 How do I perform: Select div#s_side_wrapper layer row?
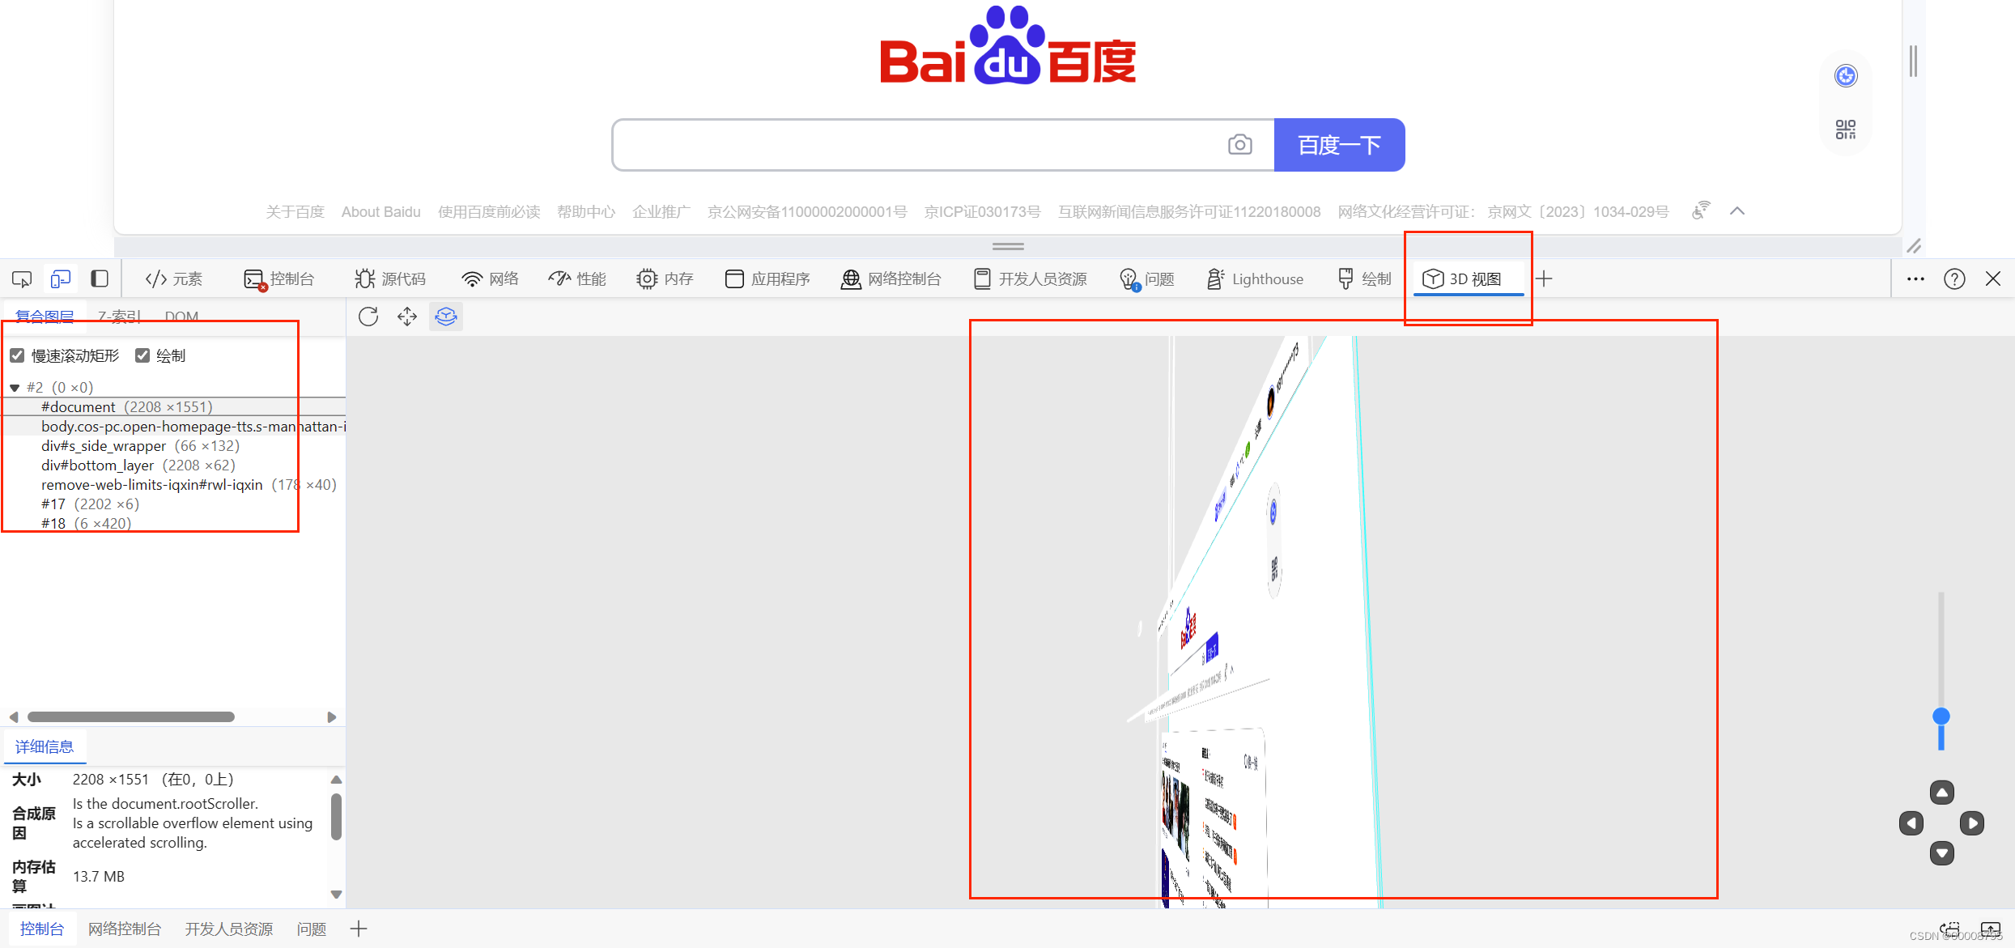tap(173, 446)
